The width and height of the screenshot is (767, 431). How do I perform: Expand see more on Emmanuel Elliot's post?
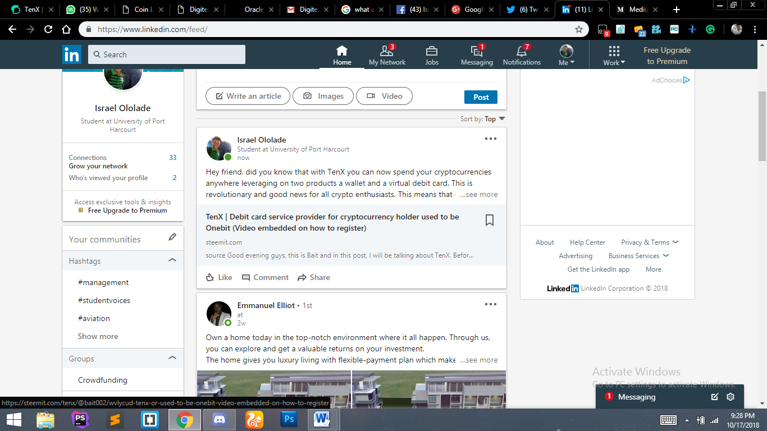tap(479, 360)
